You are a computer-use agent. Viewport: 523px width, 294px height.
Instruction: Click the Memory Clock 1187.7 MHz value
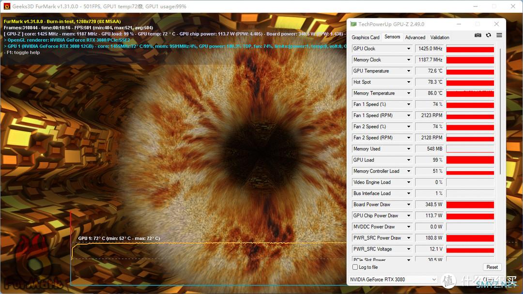430,60
